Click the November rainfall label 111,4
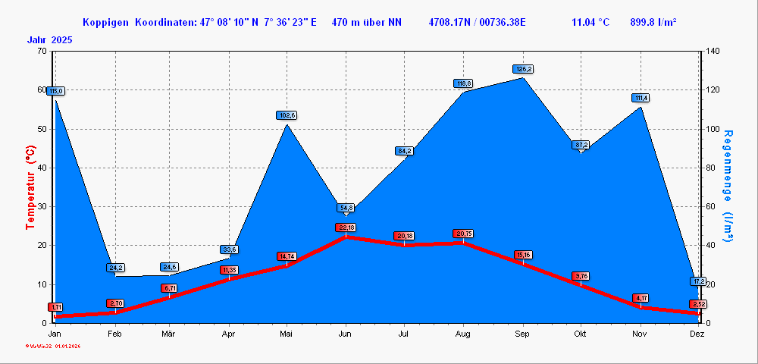This screenshot has height=364, width=758. pyautogui.click(x=641, y=98)
